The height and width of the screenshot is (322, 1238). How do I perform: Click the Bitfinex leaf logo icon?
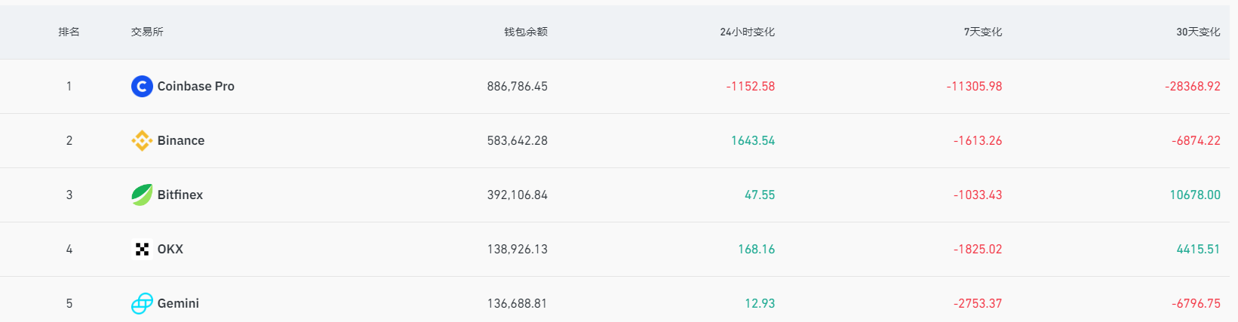tap(142, 195)
